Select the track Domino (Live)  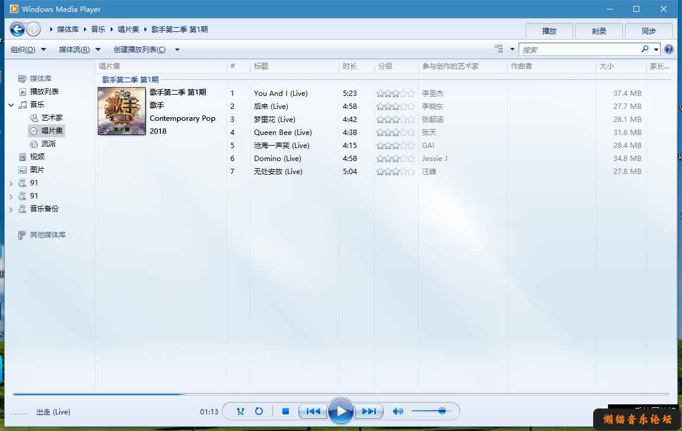point(278,158)
